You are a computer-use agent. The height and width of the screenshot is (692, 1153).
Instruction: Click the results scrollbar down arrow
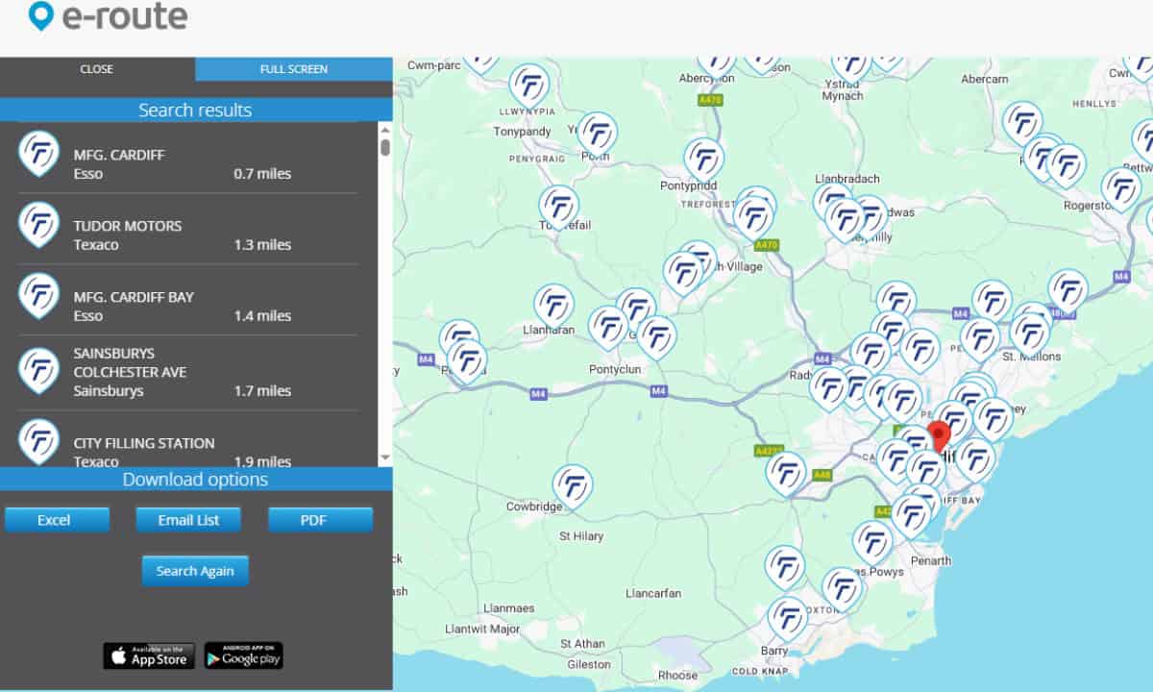[385, 458]
